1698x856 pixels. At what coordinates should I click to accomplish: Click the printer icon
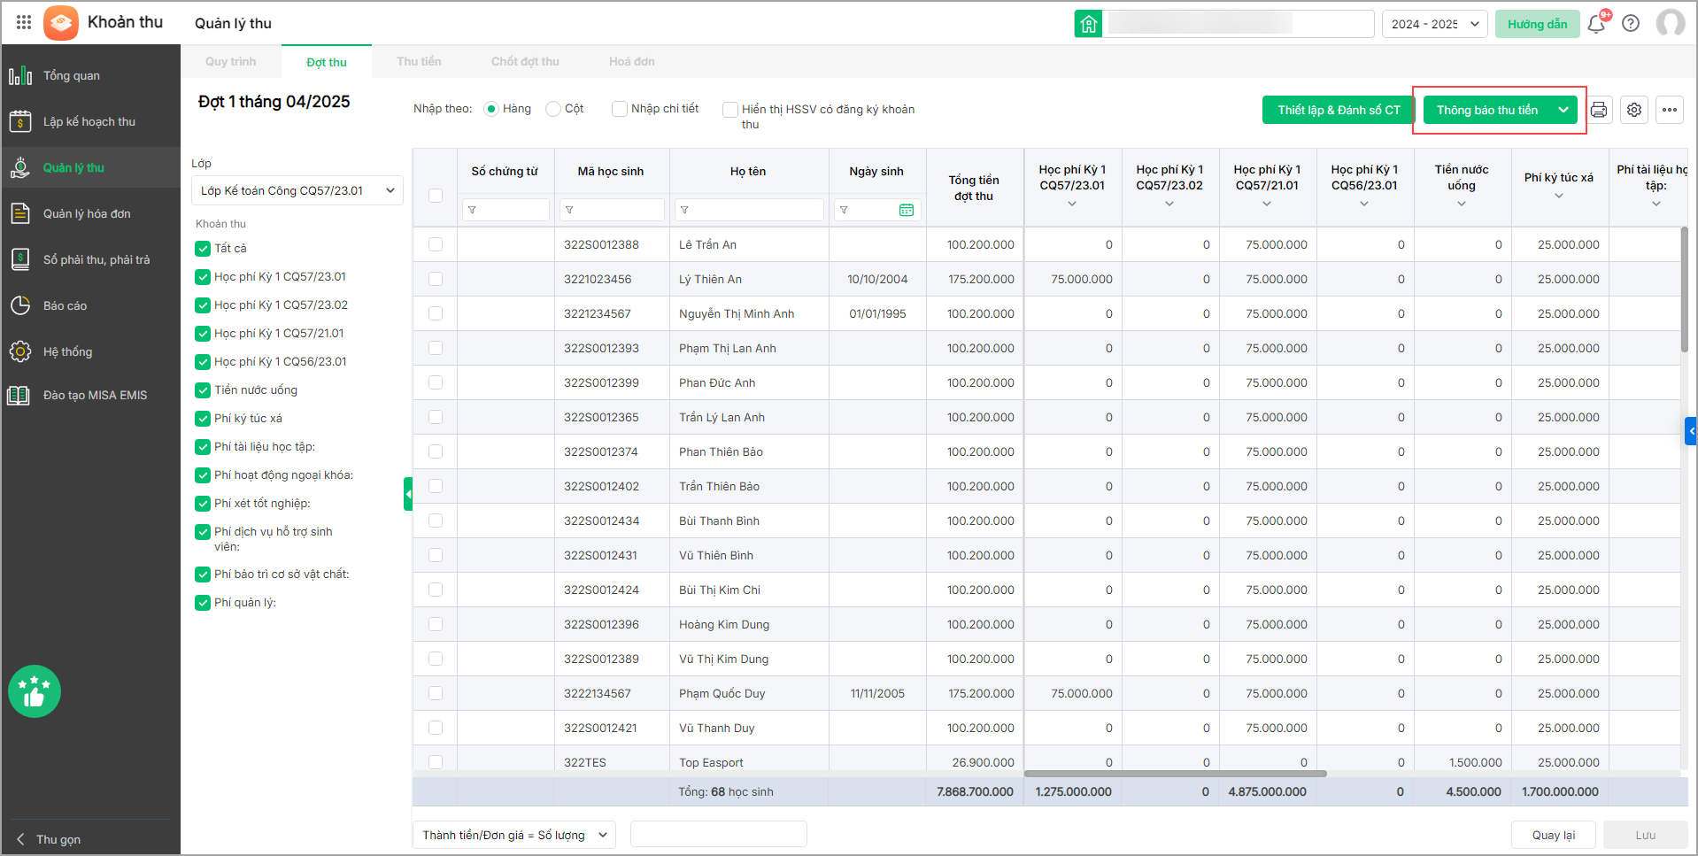tap(1599, 110)
